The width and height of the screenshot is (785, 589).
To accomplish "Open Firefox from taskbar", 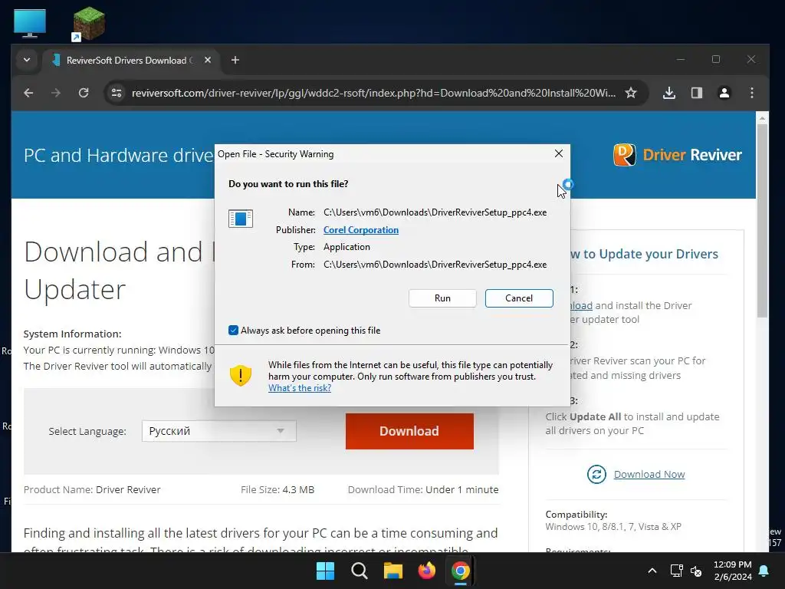I will pyautogui.click(x=426, y=571).
